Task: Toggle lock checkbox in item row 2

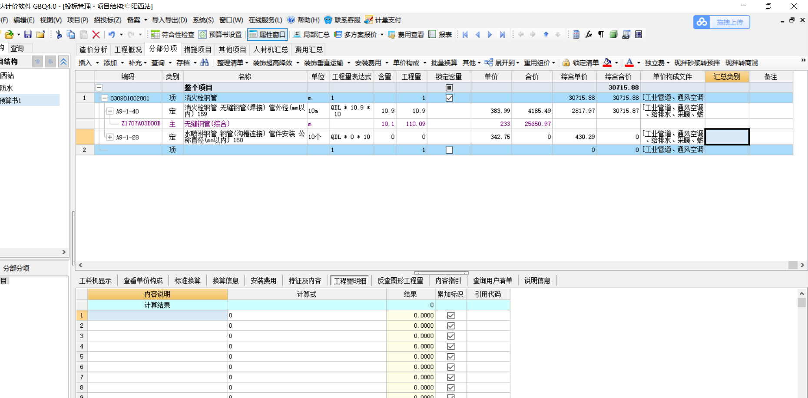Action: click(449, 150)
